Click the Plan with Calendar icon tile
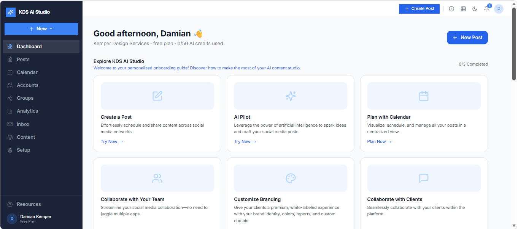This screenshot has width=518, height=229. [x=424, y=96]
